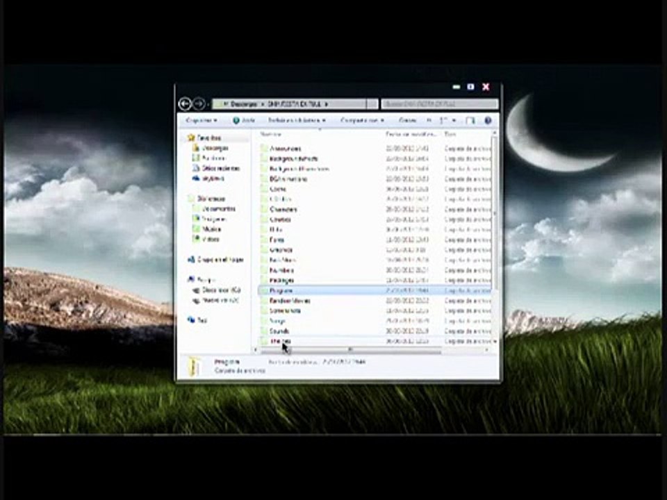Close the Explorer window
Image resolution: width=667 pixels, height=500 pixels.
tap(486, 87)
